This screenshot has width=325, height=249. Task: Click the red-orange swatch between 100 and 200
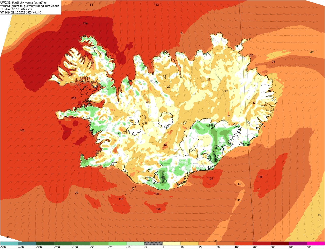(x=243, y=243)
